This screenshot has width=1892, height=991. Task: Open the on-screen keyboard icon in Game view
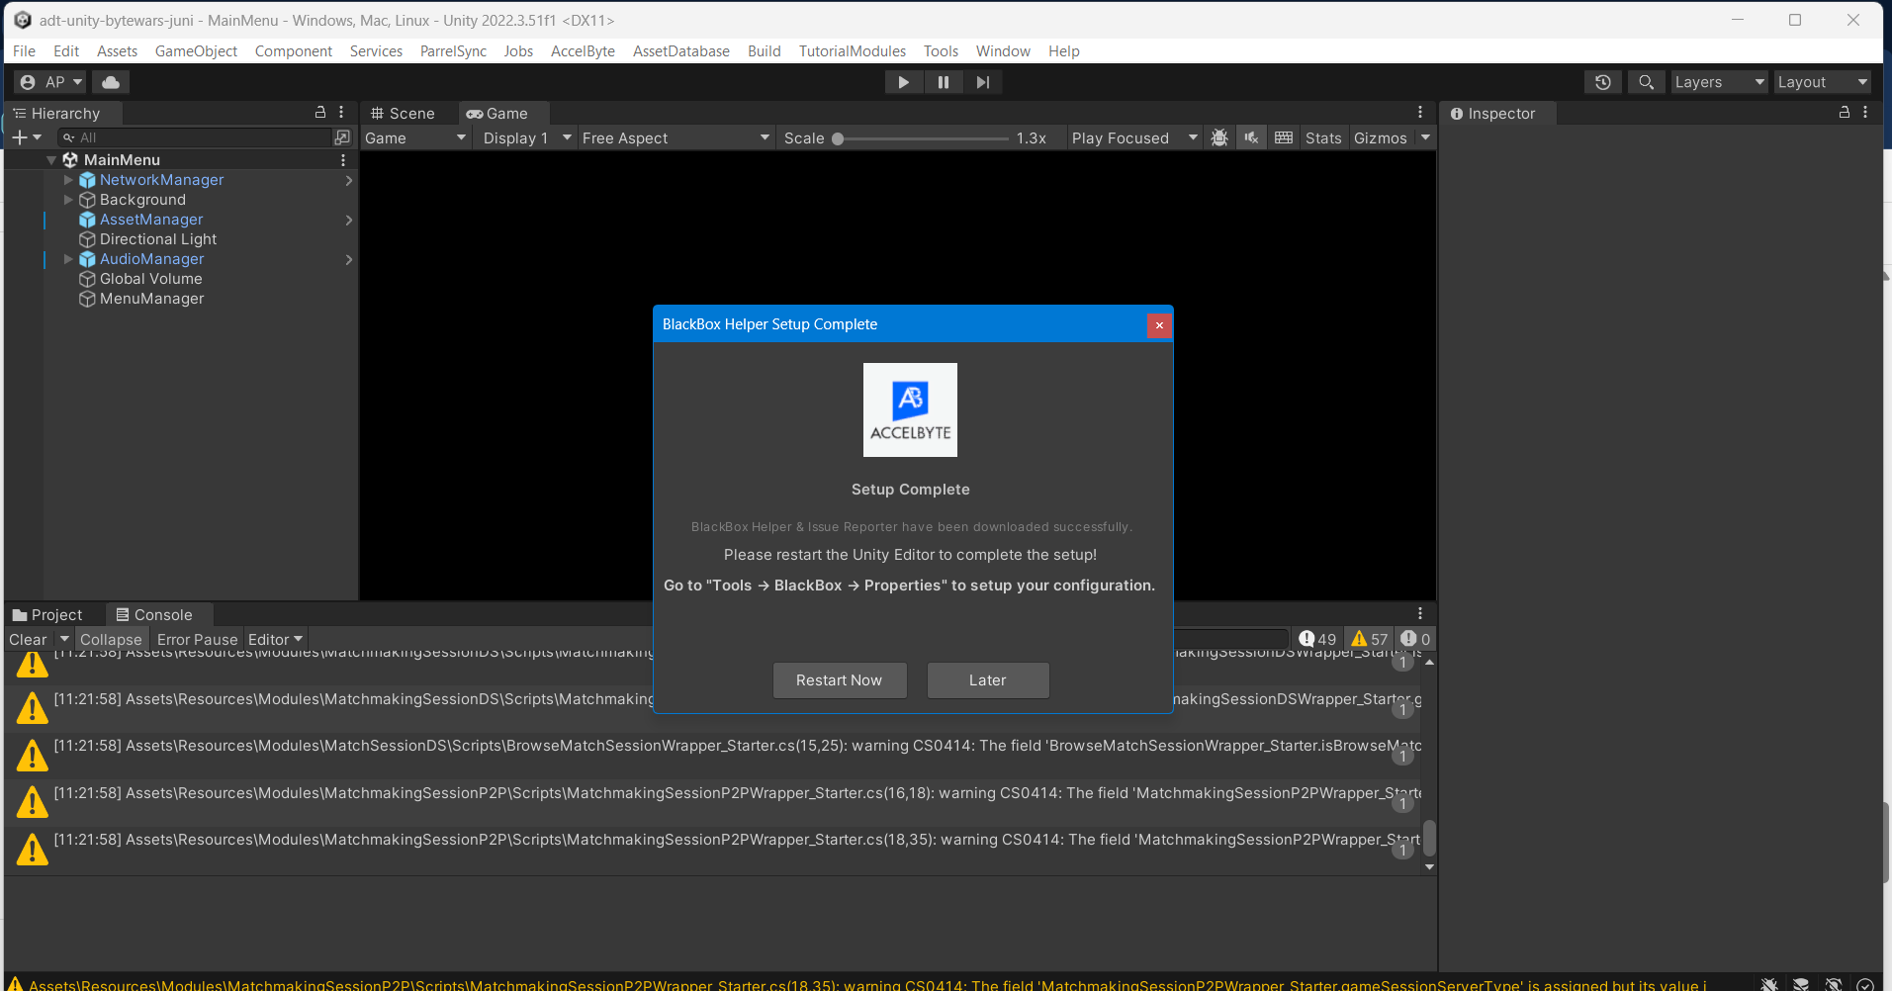1283,137
